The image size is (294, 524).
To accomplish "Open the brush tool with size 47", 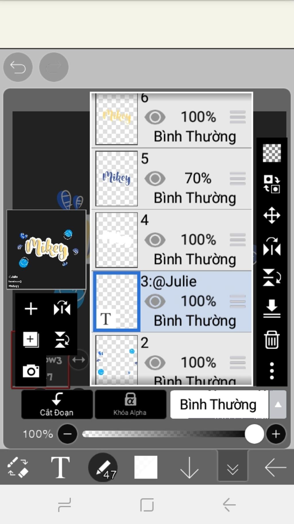I will click(x=103, y=467).
